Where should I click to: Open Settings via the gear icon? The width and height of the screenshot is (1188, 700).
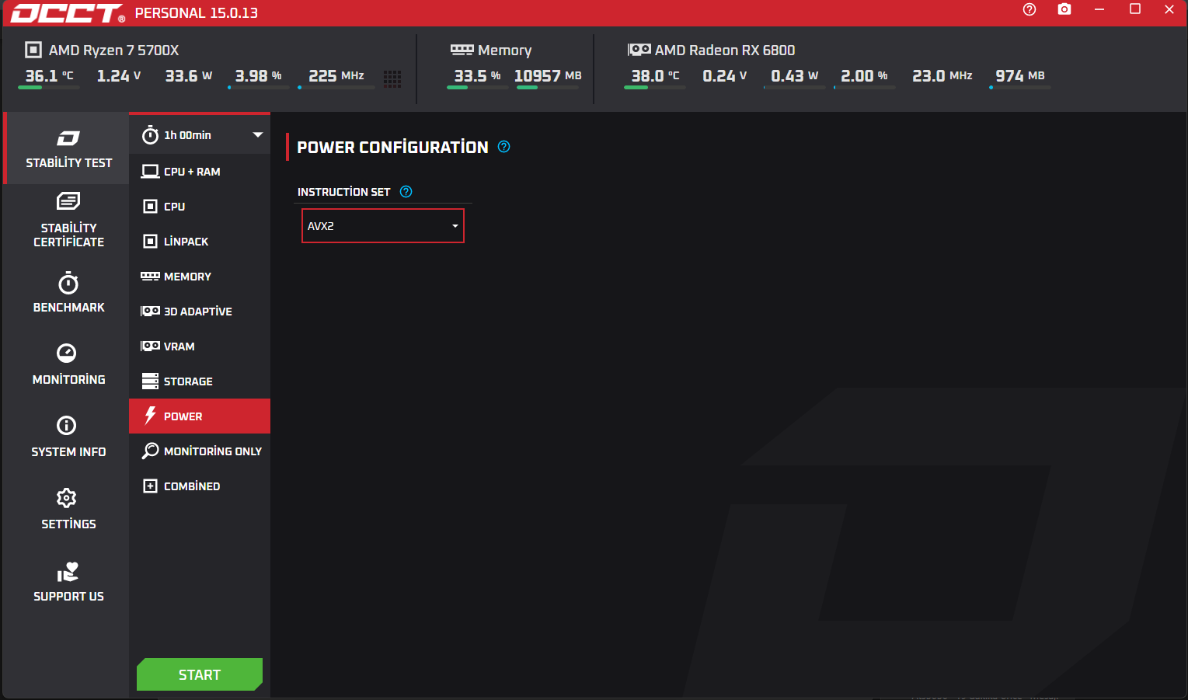67,497
